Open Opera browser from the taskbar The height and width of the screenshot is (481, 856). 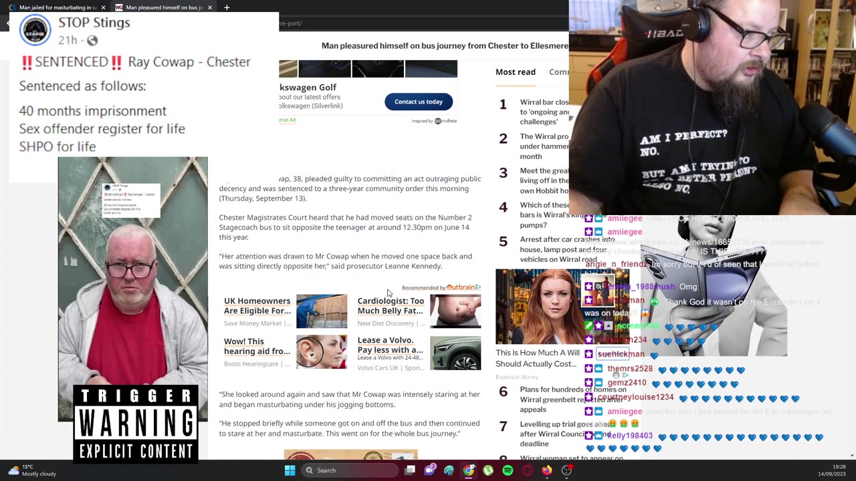pos(527,470)
